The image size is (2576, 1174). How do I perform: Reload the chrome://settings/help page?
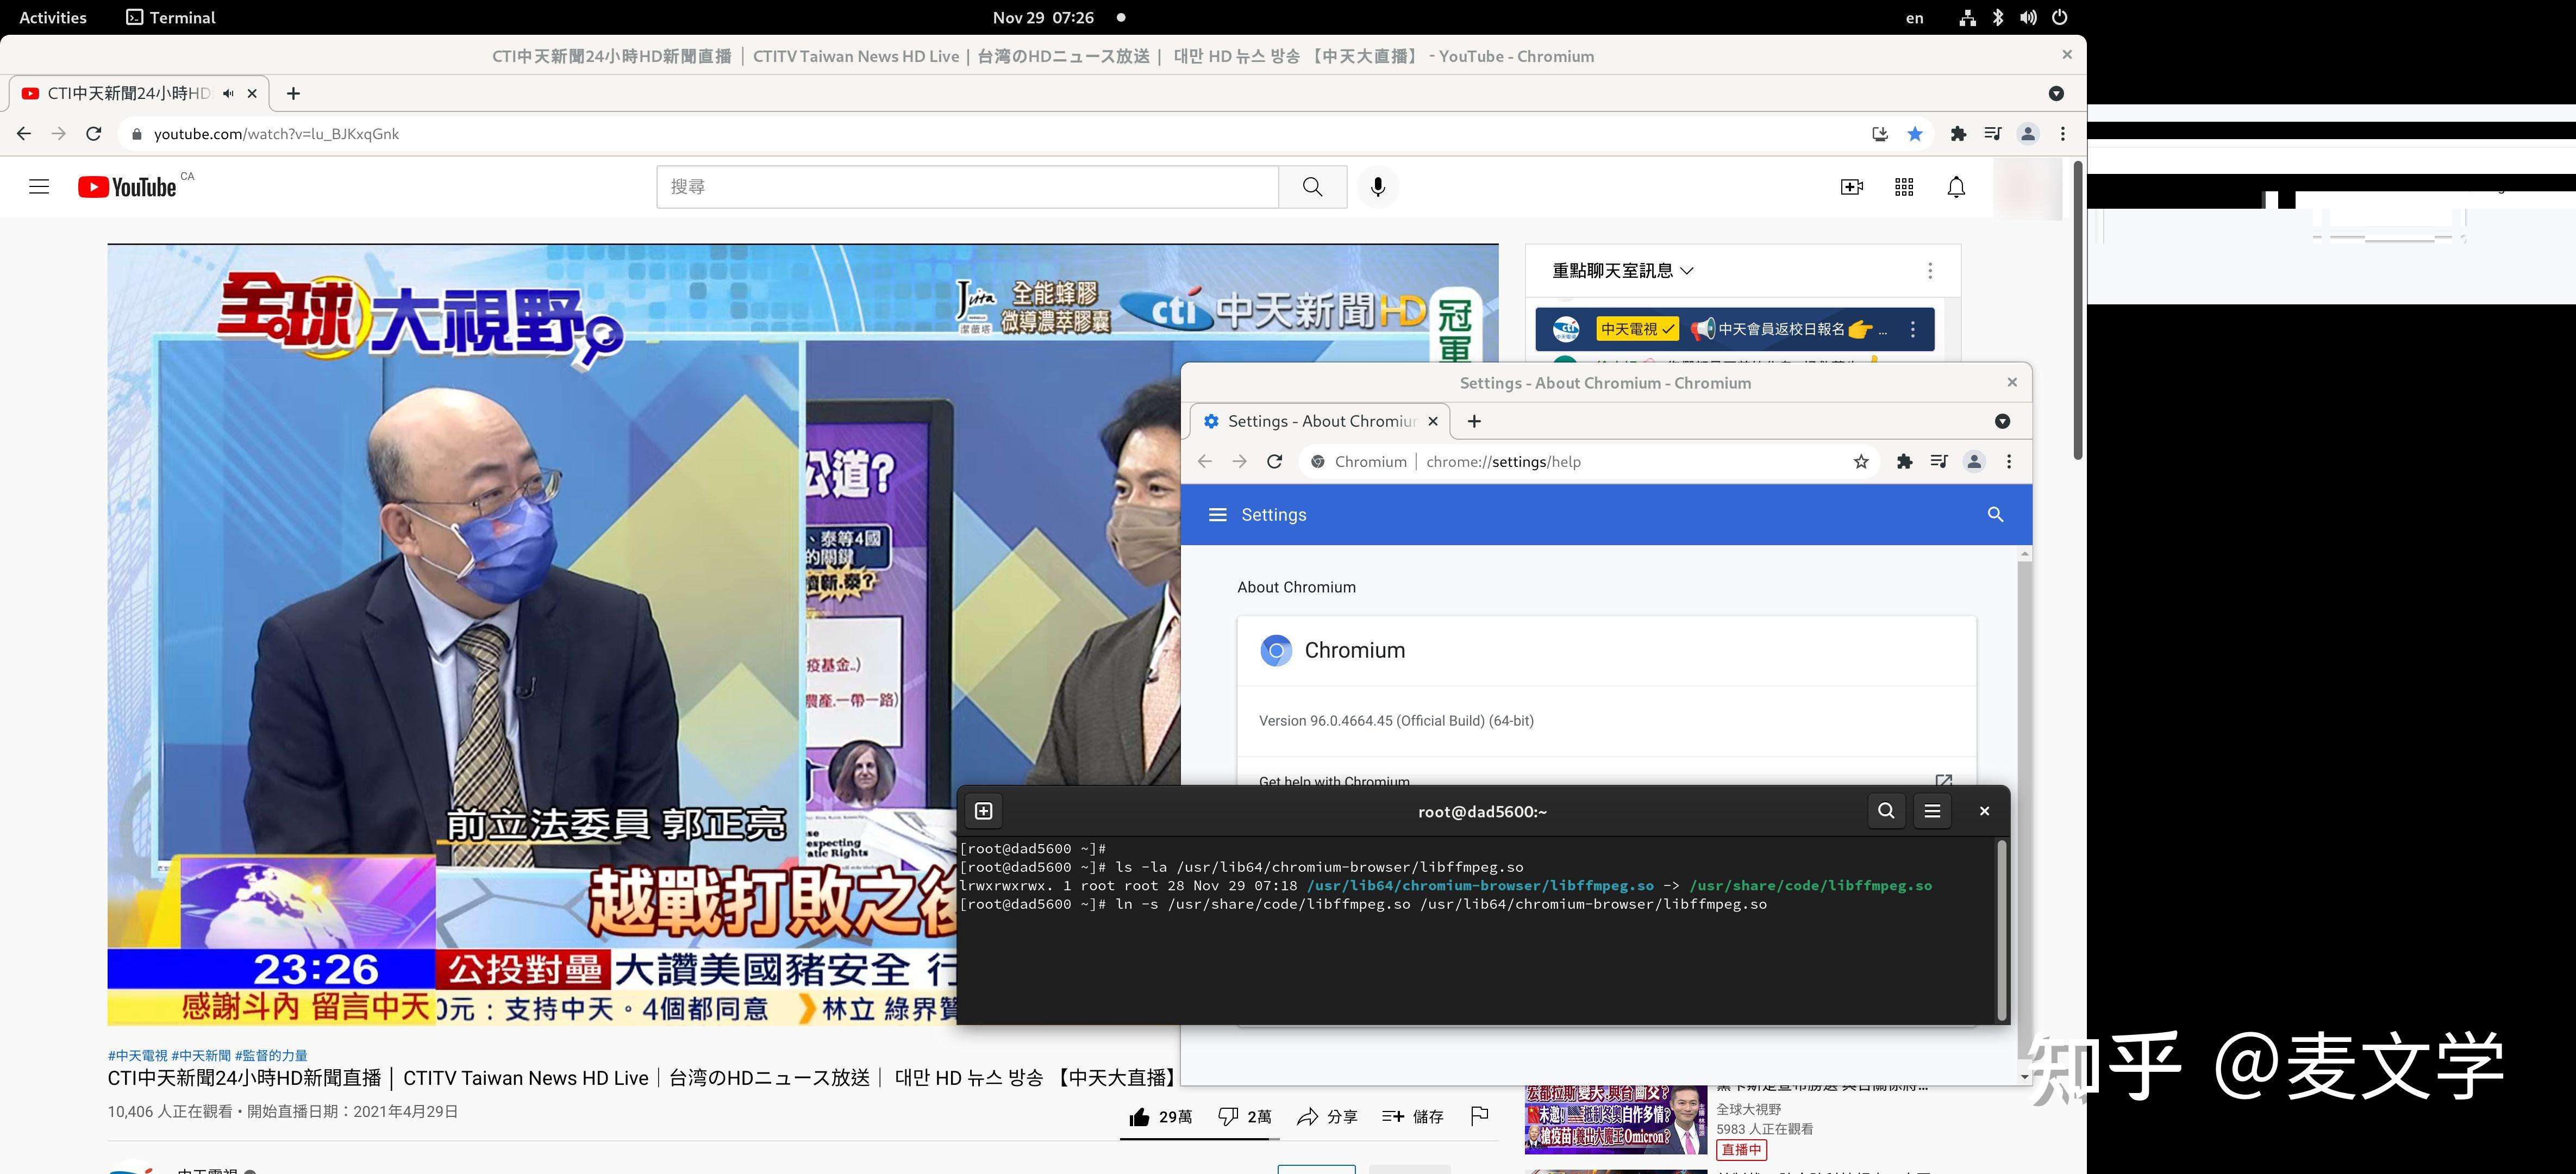pos(1274,461)
